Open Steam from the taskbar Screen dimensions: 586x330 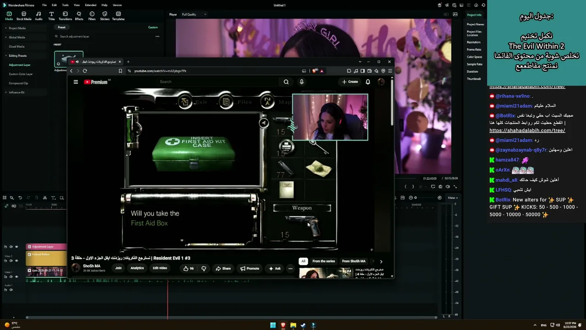point(303,325)
